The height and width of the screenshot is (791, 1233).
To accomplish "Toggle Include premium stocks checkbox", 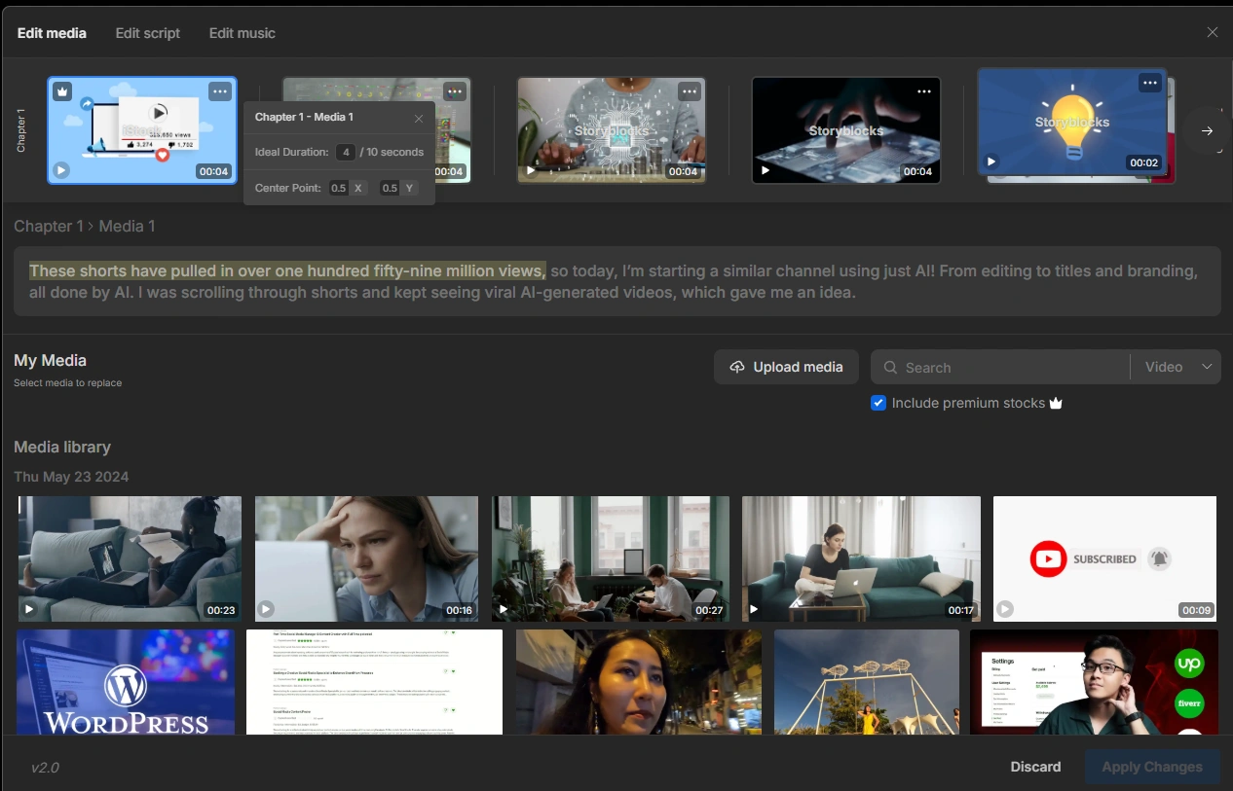I will (x=878, y=403).
